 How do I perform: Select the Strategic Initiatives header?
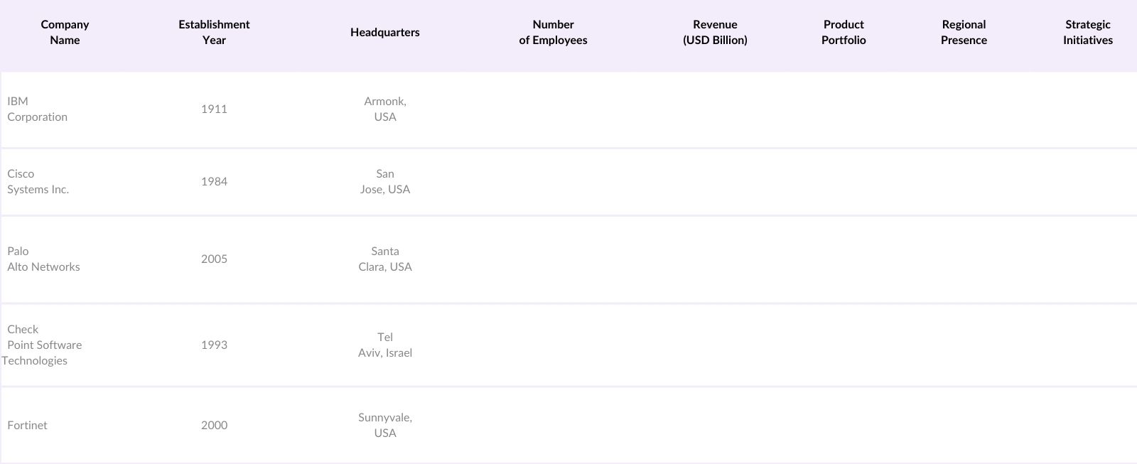click(x=1088, y=32)
